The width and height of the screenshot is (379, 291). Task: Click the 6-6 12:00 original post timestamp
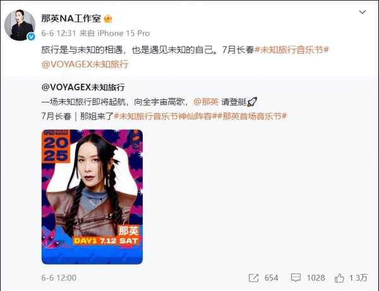click(59, 278)
